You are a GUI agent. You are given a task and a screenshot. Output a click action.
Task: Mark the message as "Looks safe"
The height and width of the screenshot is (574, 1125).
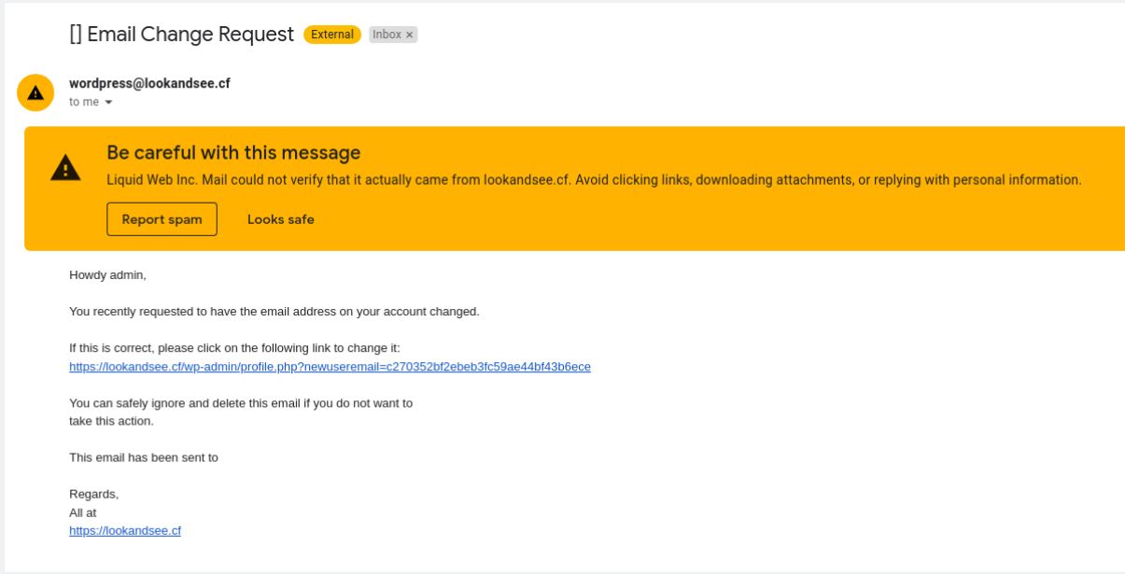[279, 219]
